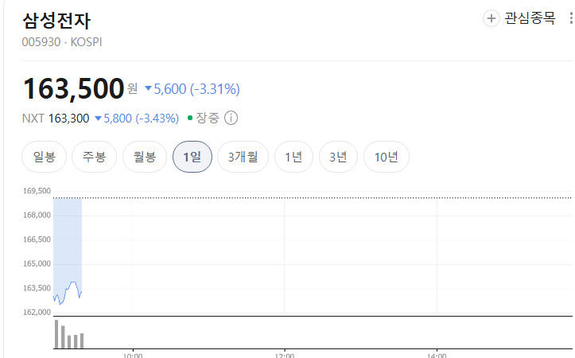Click the 169,500 y-axis label
Image resolution: width=575 pixels, height=358 pixels.
tap(37, 191)
